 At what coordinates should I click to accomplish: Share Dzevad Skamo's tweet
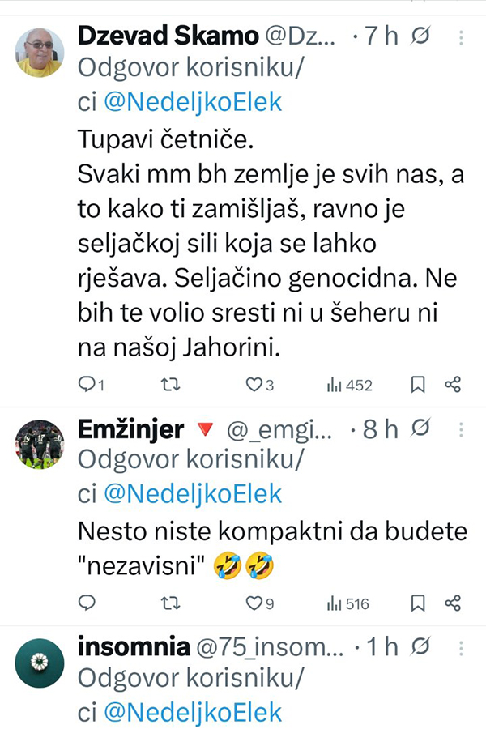click(454, 386)
